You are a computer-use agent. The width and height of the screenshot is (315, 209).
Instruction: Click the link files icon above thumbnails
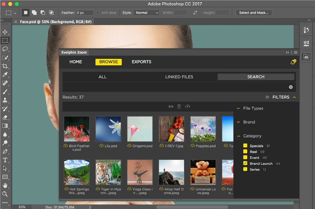click(171, 106)
